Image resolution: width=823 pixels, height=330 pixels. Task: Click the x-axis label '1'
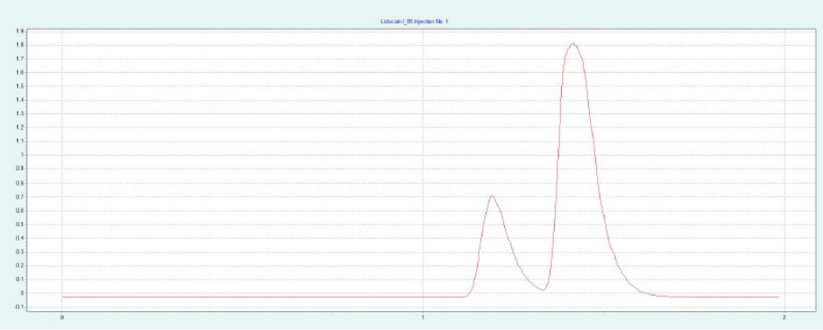click(423, 317)
